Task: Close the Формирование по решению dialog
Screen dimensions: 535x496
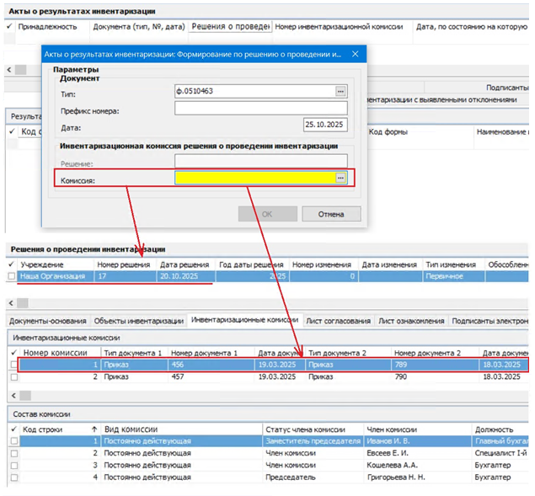Action: point(355,54)
